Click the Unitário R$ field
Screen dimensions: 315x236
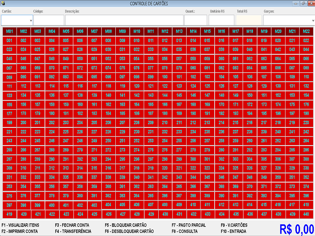221,20
